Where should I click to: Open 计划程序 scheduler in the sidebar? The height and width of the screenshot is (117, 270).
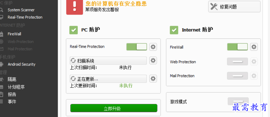(x=16, y=87)
